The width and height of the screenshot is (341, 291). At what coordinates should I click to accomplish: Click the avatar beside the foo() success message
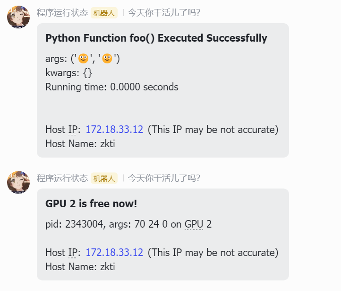[x=18, y=18]
